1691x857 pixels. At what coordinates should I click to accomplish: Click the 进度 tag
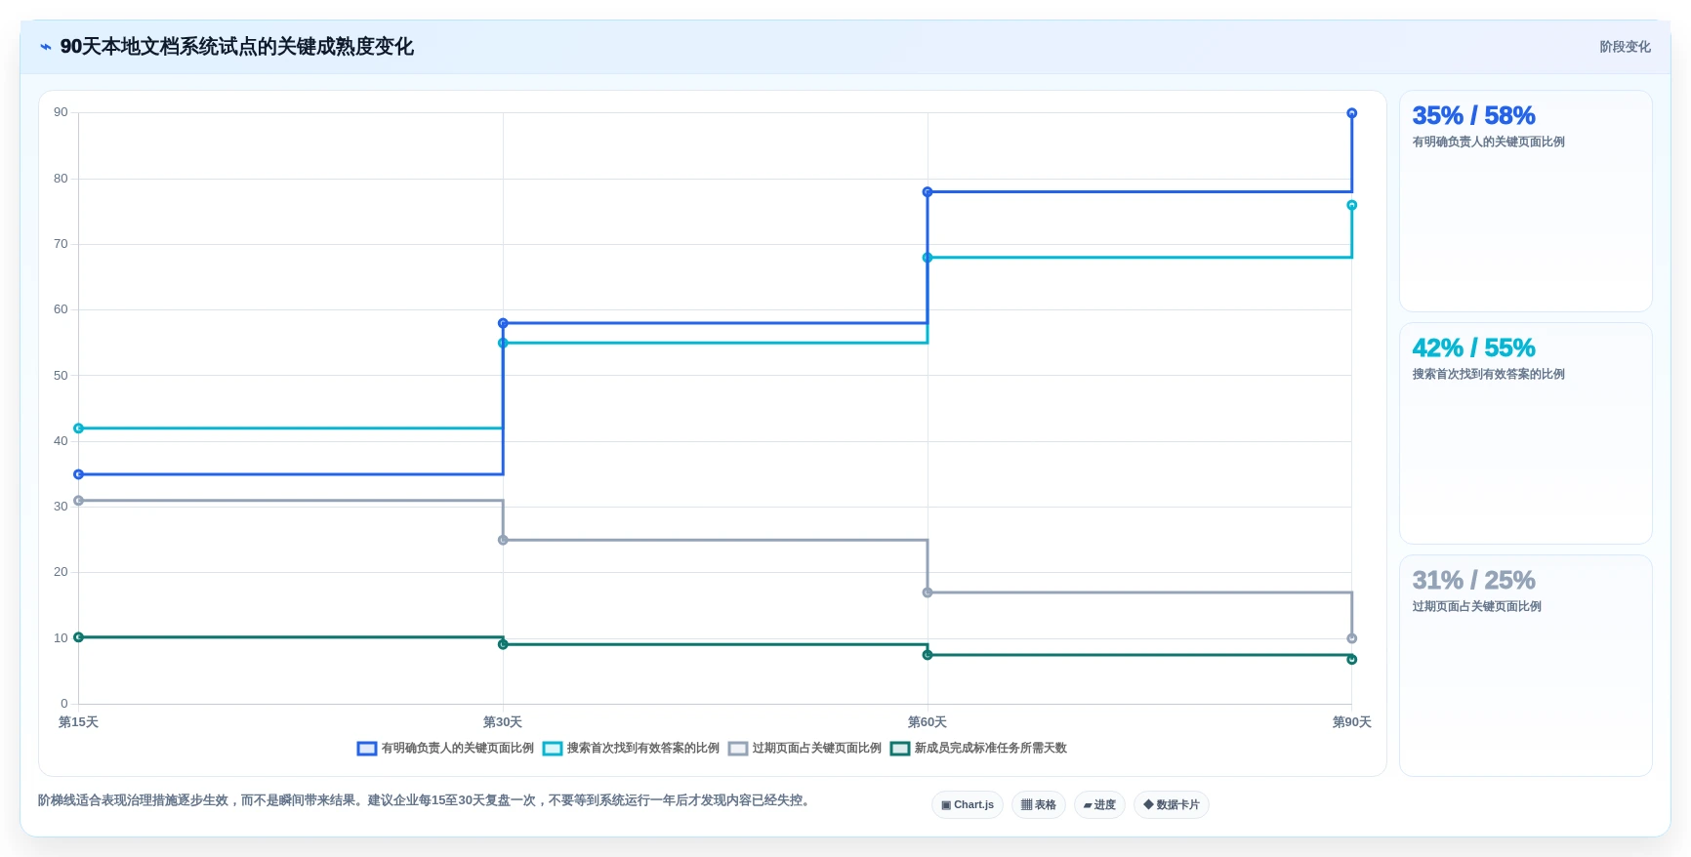point(1099,805)
